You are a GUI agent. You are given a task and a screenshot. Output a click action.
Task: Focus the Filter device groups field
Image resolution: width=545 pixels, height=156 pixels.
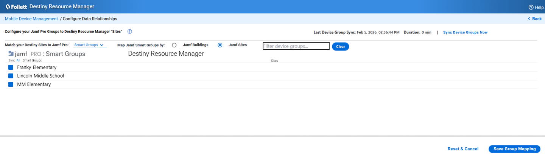click(296, 46)
